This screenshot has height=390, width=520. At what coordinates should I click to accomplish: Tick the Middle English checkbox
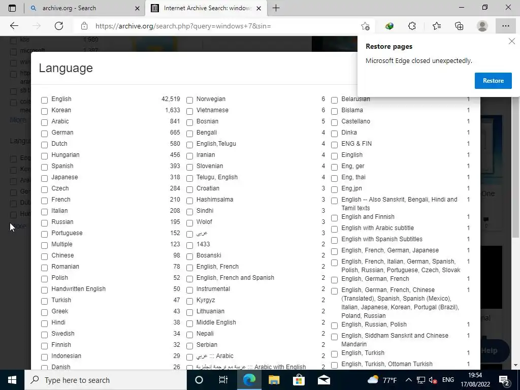click(190, 323)
